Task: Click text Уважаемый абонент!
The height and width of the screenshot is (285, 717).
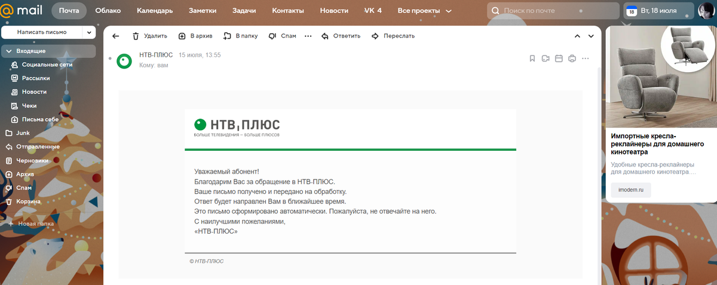Action: pos(226,172)
